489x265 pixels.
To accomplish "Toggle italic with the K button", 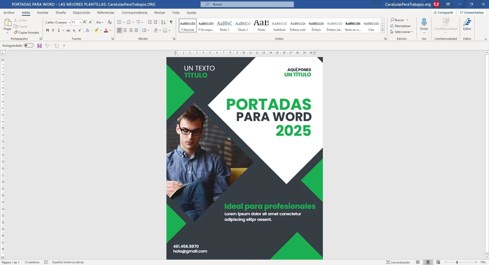I will pyautogui.click(x=53, y=30).
